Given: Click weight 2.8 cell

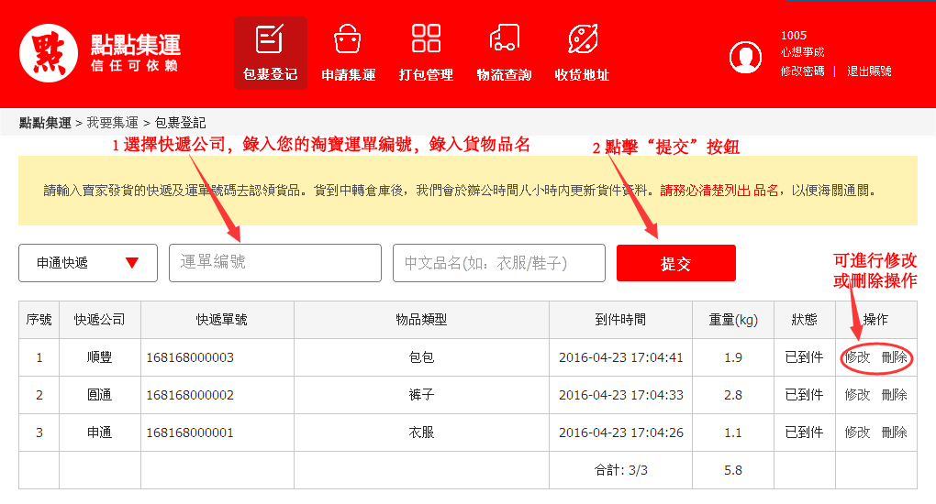Looking at the screenshot, I should coord(733,395).
